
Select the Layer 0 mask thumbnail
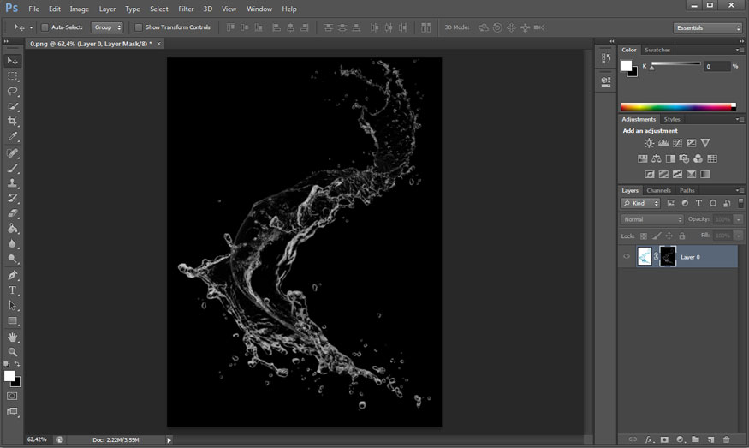pos(668,256)
